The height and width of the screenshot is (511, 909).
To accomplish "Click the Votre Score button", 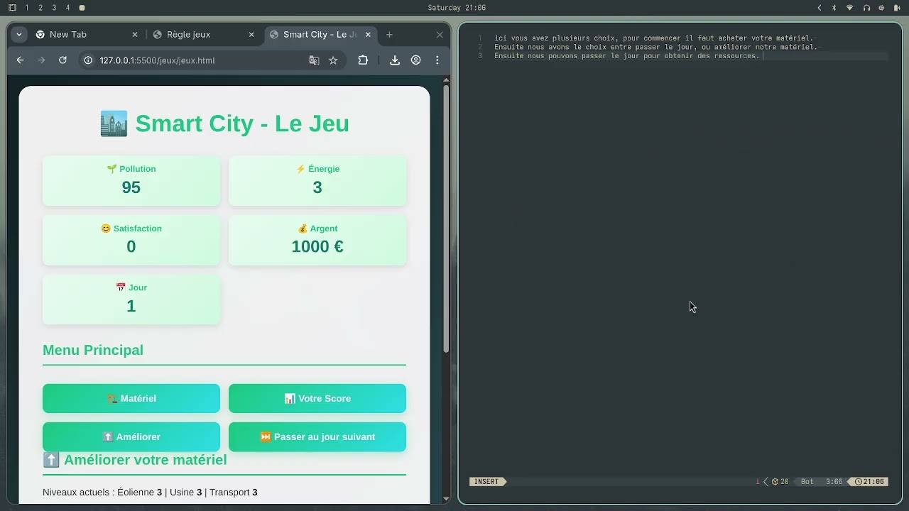I will [x=317, y=398].
